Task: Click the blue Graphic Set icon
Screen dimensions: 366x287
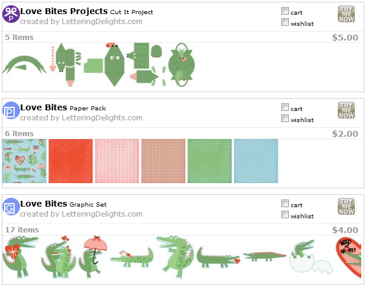Action: [x=11, y=208]
